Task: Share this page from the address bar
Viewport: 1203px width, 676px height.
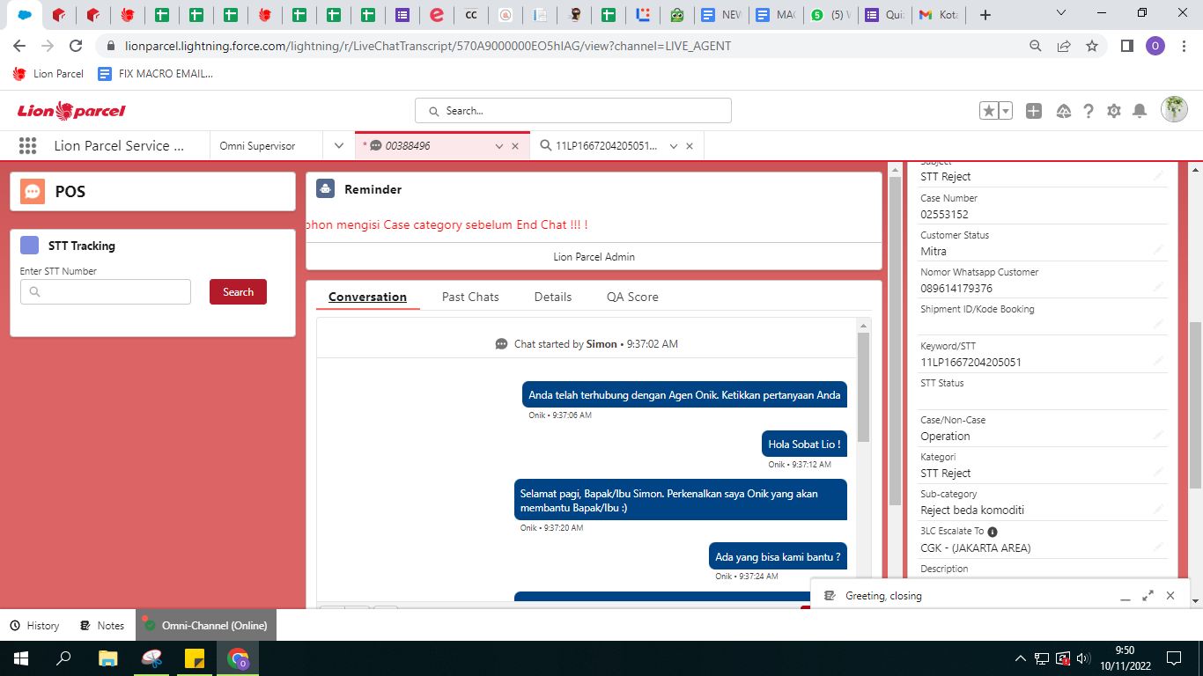Action: click(x=1064, y=46)
